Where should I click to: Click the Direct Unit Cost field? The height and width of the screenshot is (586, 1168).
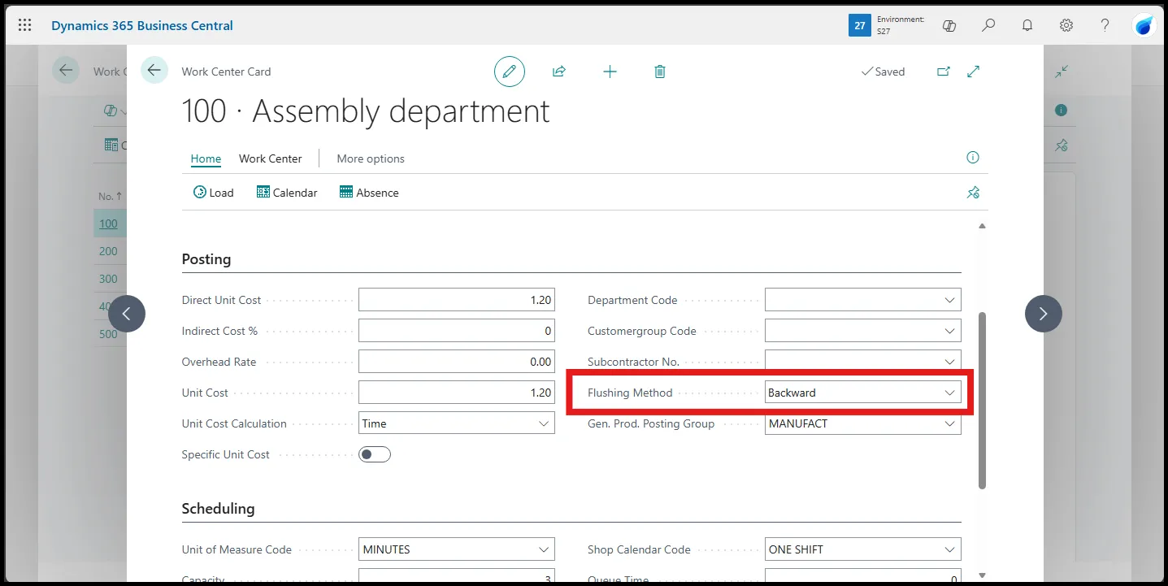(x=457, y=300)
